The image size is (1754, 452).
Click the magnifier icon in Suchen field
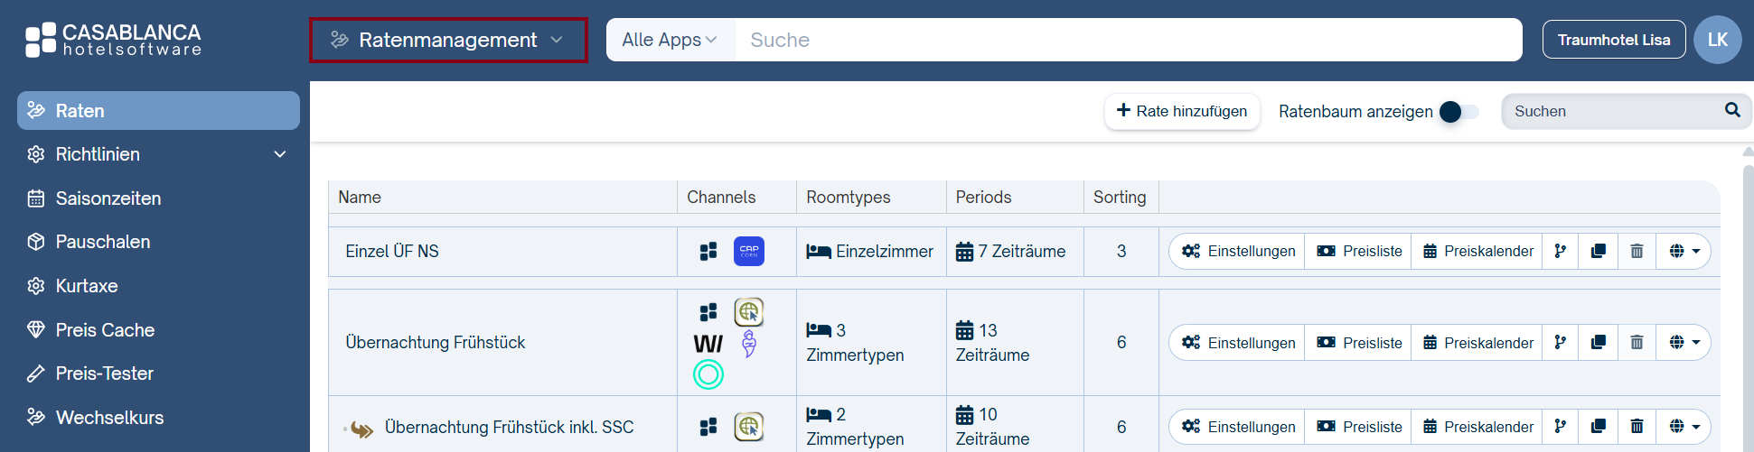pos(1732,110)
